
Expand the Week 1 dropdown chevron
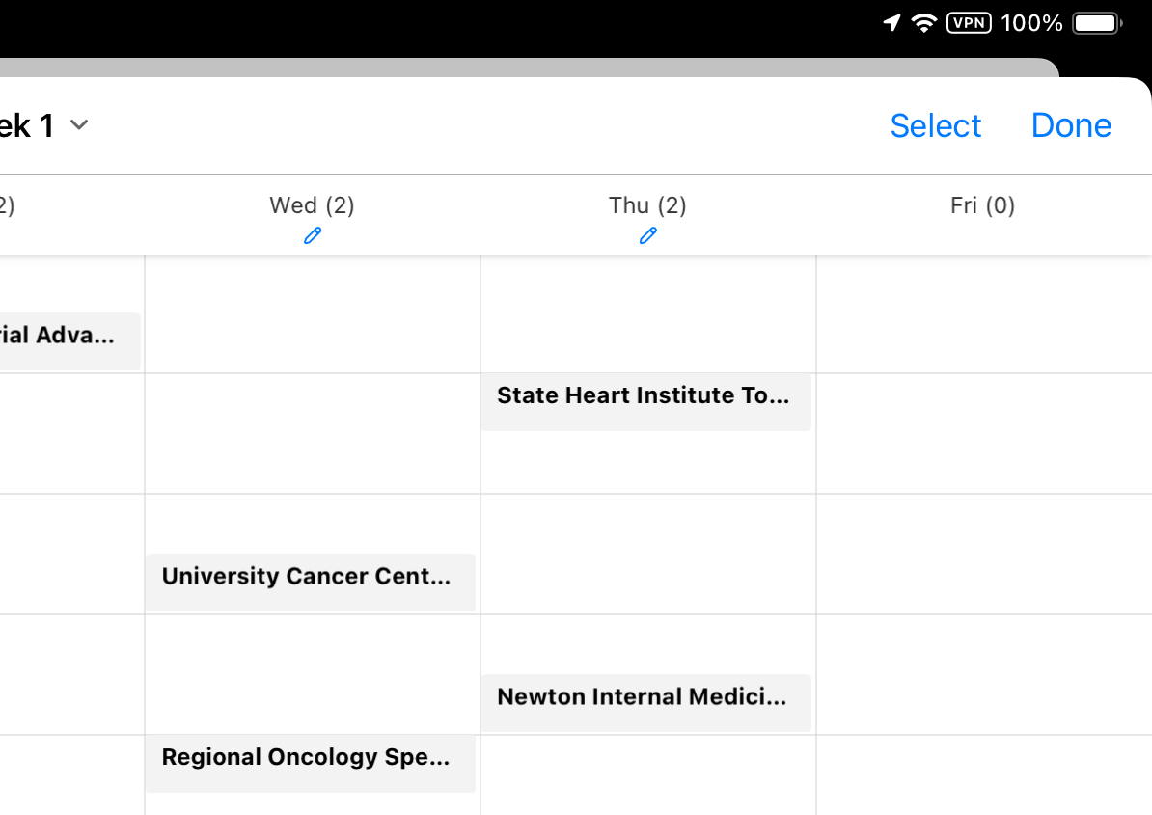79,125
